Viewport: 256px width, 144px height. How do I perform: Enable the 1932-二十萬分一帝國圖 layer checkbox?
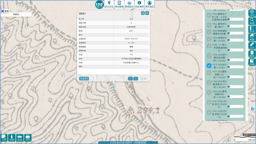209,46
